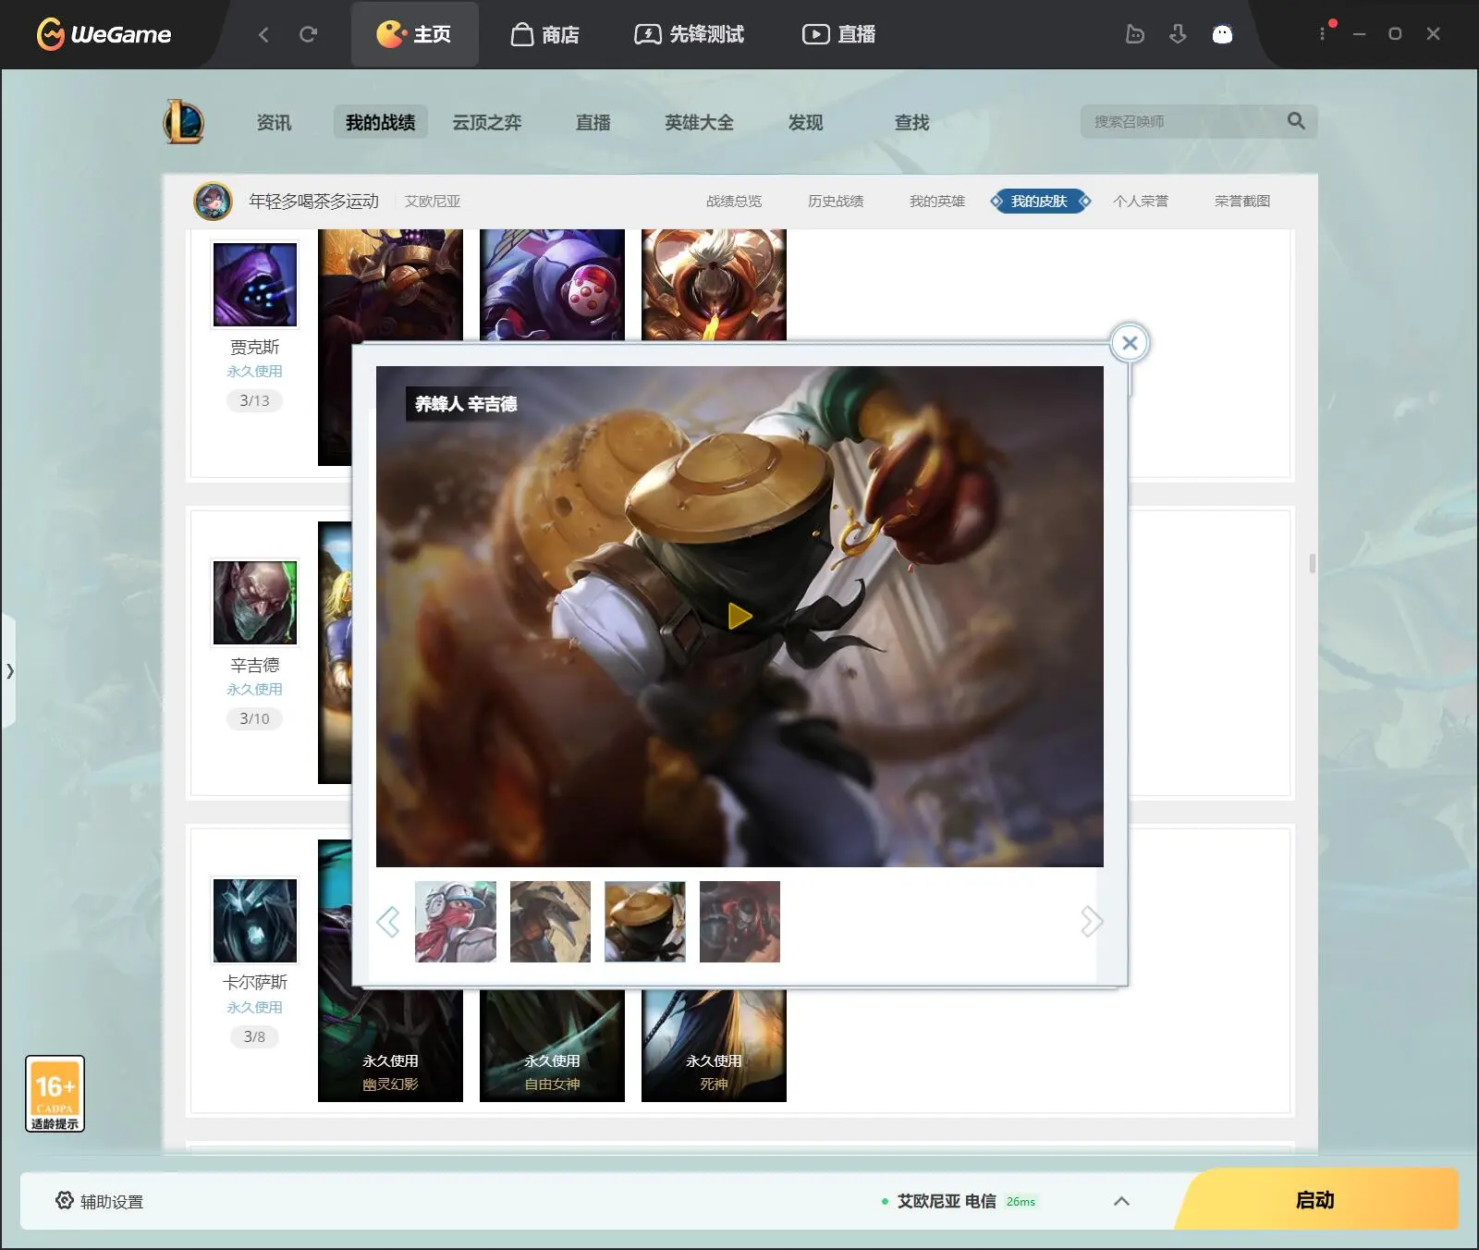Open the 先锋测试 tab
The width and height of the screenshot is (1479, 1250).
pos(690,34)
